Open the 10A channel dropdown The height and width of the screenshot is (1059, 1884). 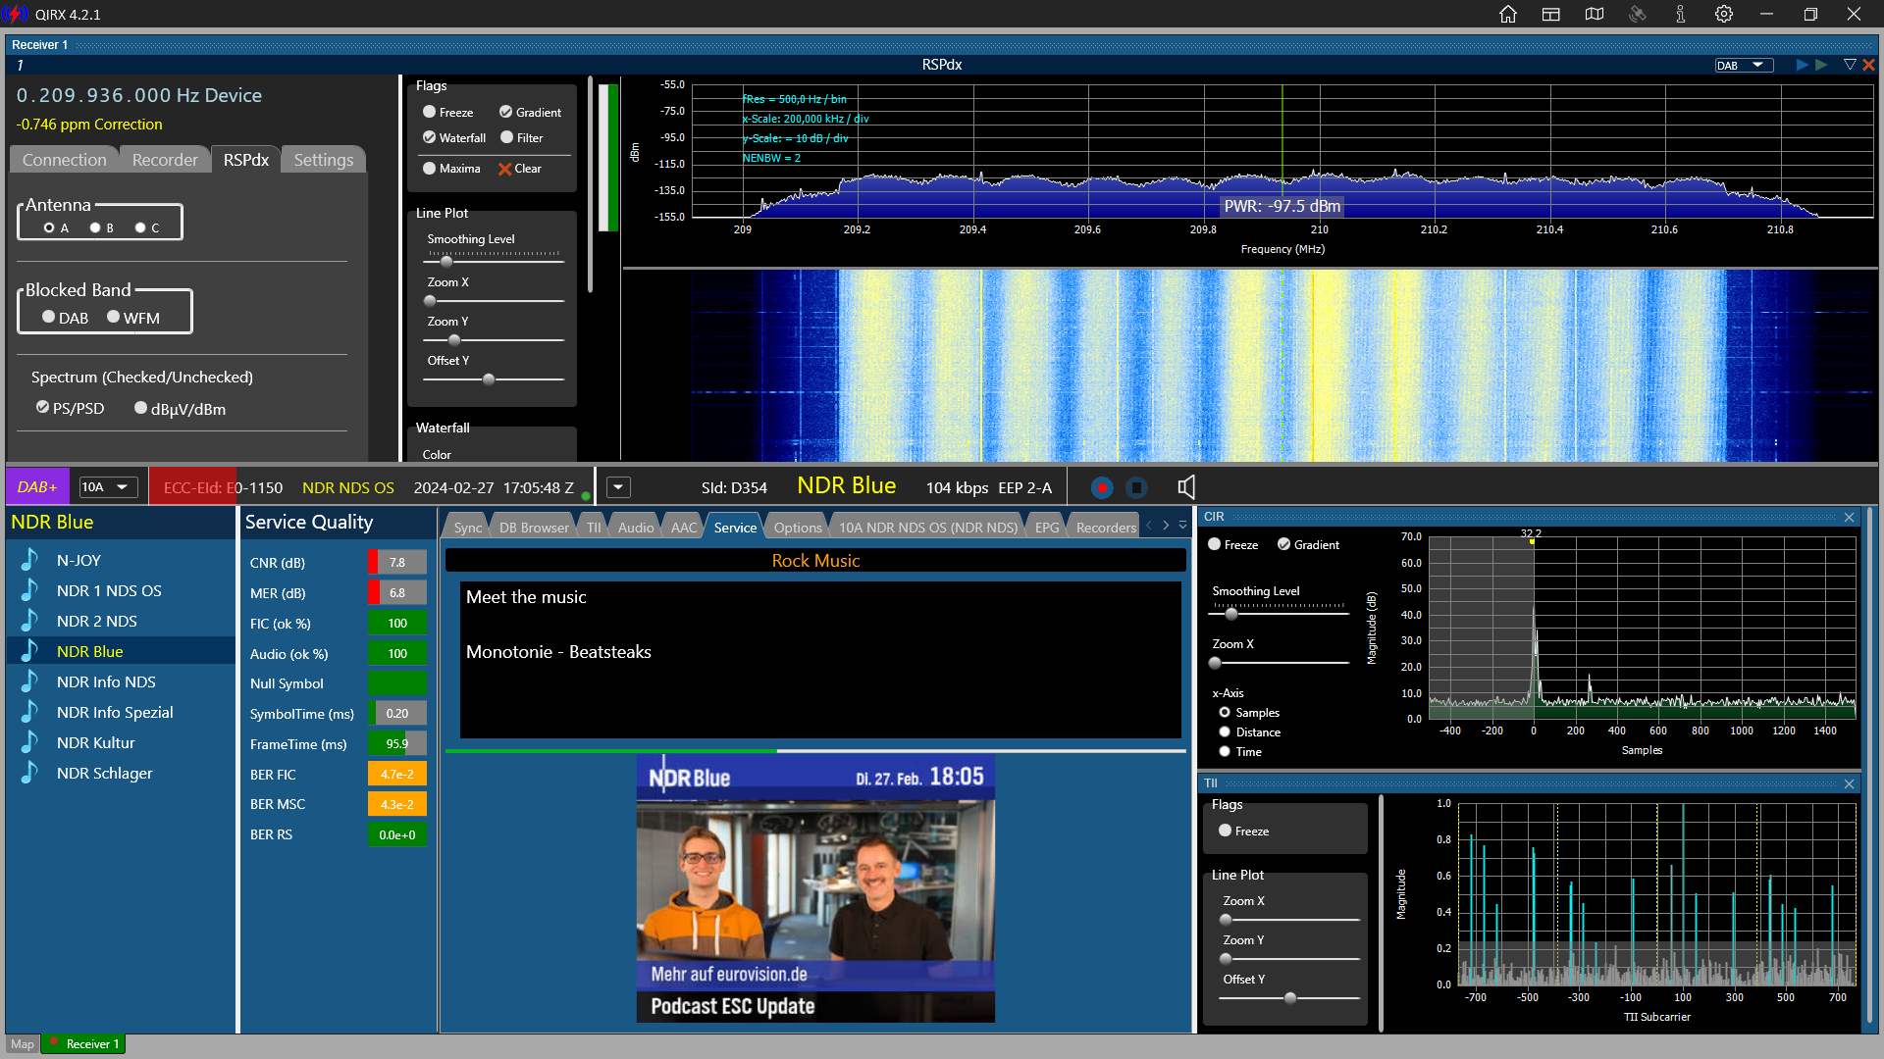pos(107,487)
